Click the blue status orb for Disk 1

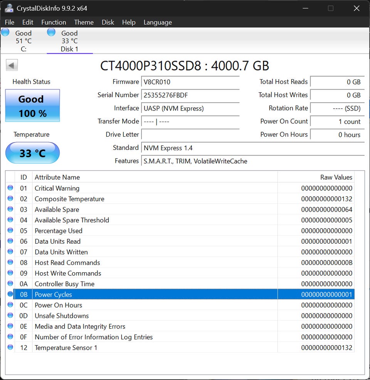[x=51, y=32]
